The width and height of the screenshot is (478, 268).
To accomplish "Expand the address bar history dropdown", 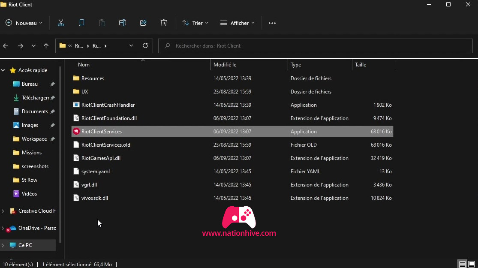I will (131, 46).
